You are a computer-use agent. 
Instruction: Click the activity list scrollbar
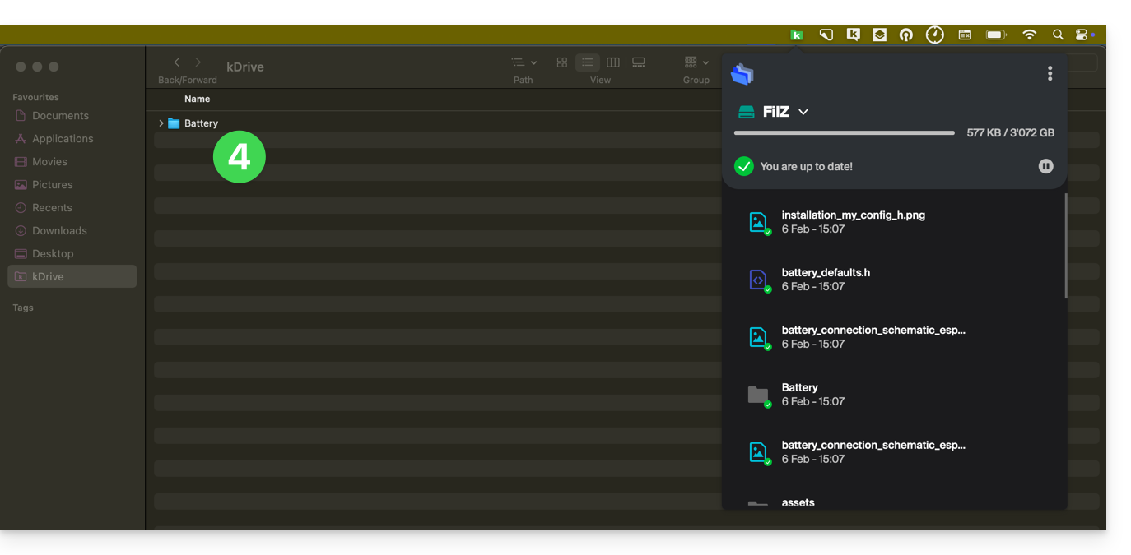click(1066, 247)
